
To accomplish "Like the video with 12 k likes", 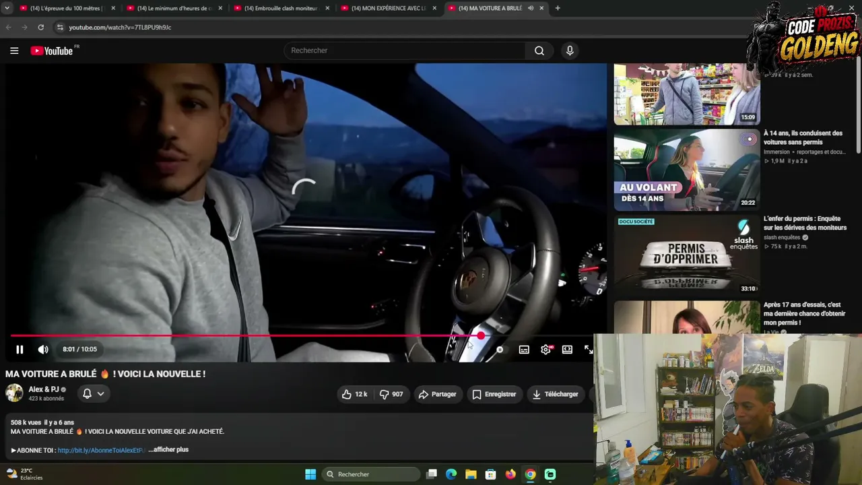I will coord(354,394).
